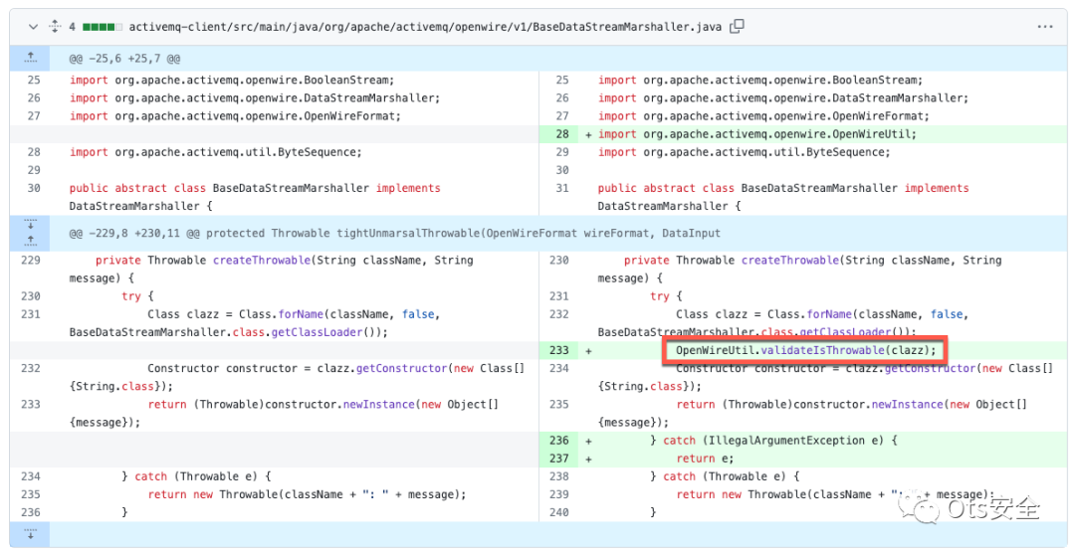Click the right 'catch (Throwable e)' line 238
This screenshot has height=555, width=1075.
coord(725,476)
